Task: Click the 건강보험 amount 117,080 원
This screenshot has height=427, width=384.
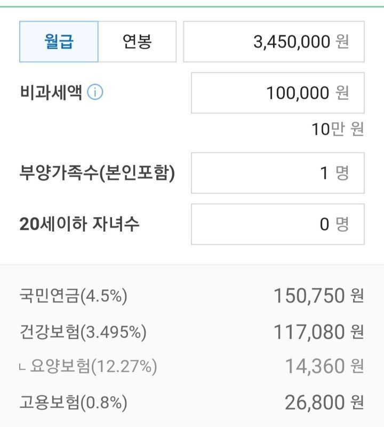Action: click(x=318, y=332)
